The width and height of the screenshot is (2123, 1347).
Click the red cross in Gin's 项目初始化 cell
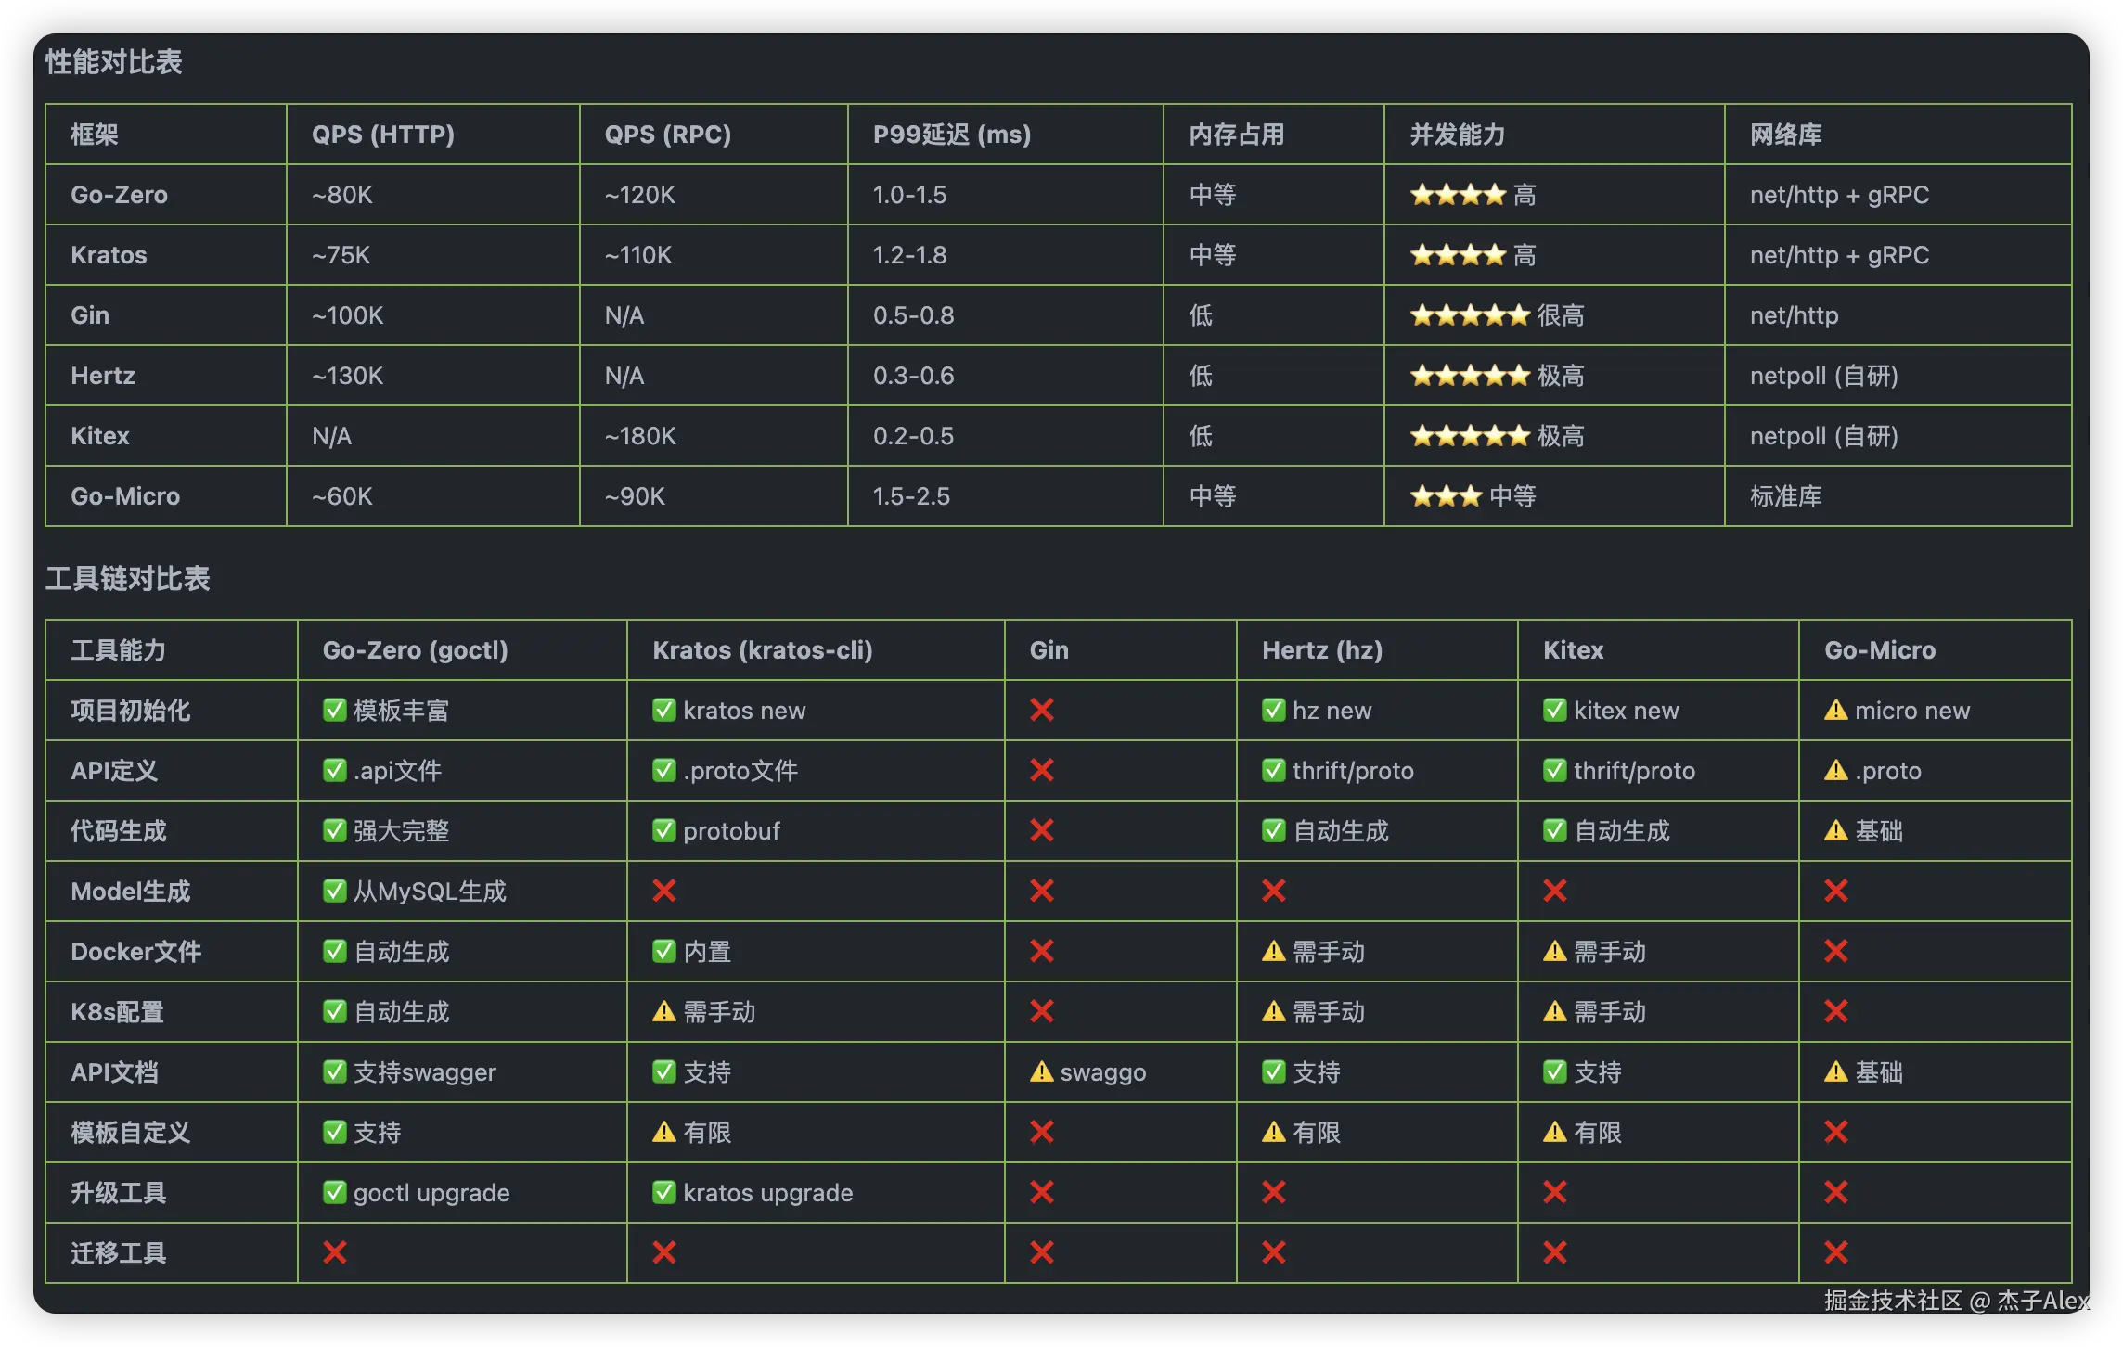(x=1041, y=711)
